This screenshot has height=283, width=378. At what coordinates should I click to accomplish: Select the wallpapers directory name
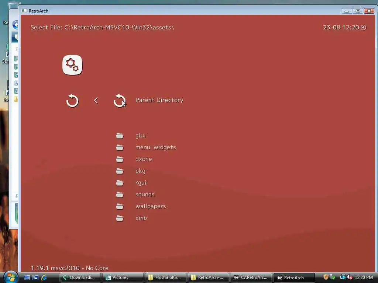pos(151,206)
